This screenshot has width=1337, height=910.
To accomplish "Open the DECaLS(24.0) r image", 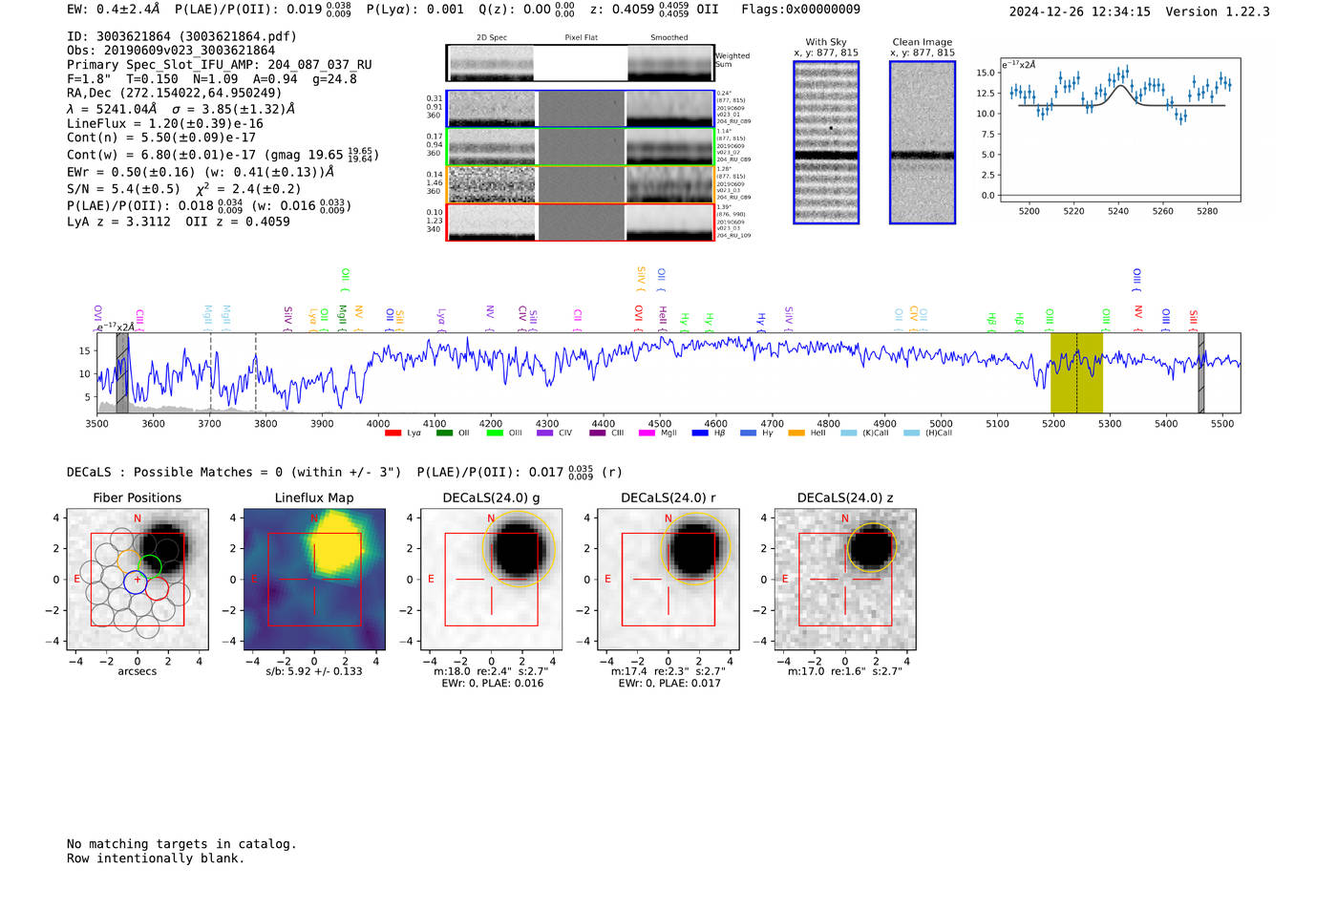I will 668,580.
